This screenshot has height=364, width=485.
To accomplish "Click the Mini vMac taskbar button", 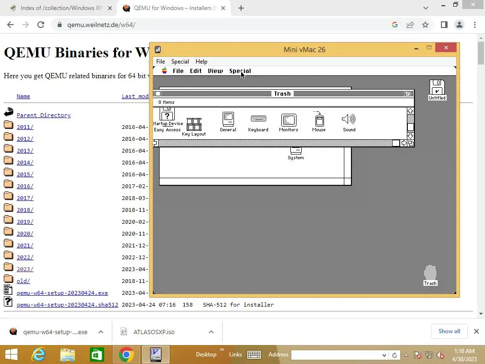I will pos(155,355).
